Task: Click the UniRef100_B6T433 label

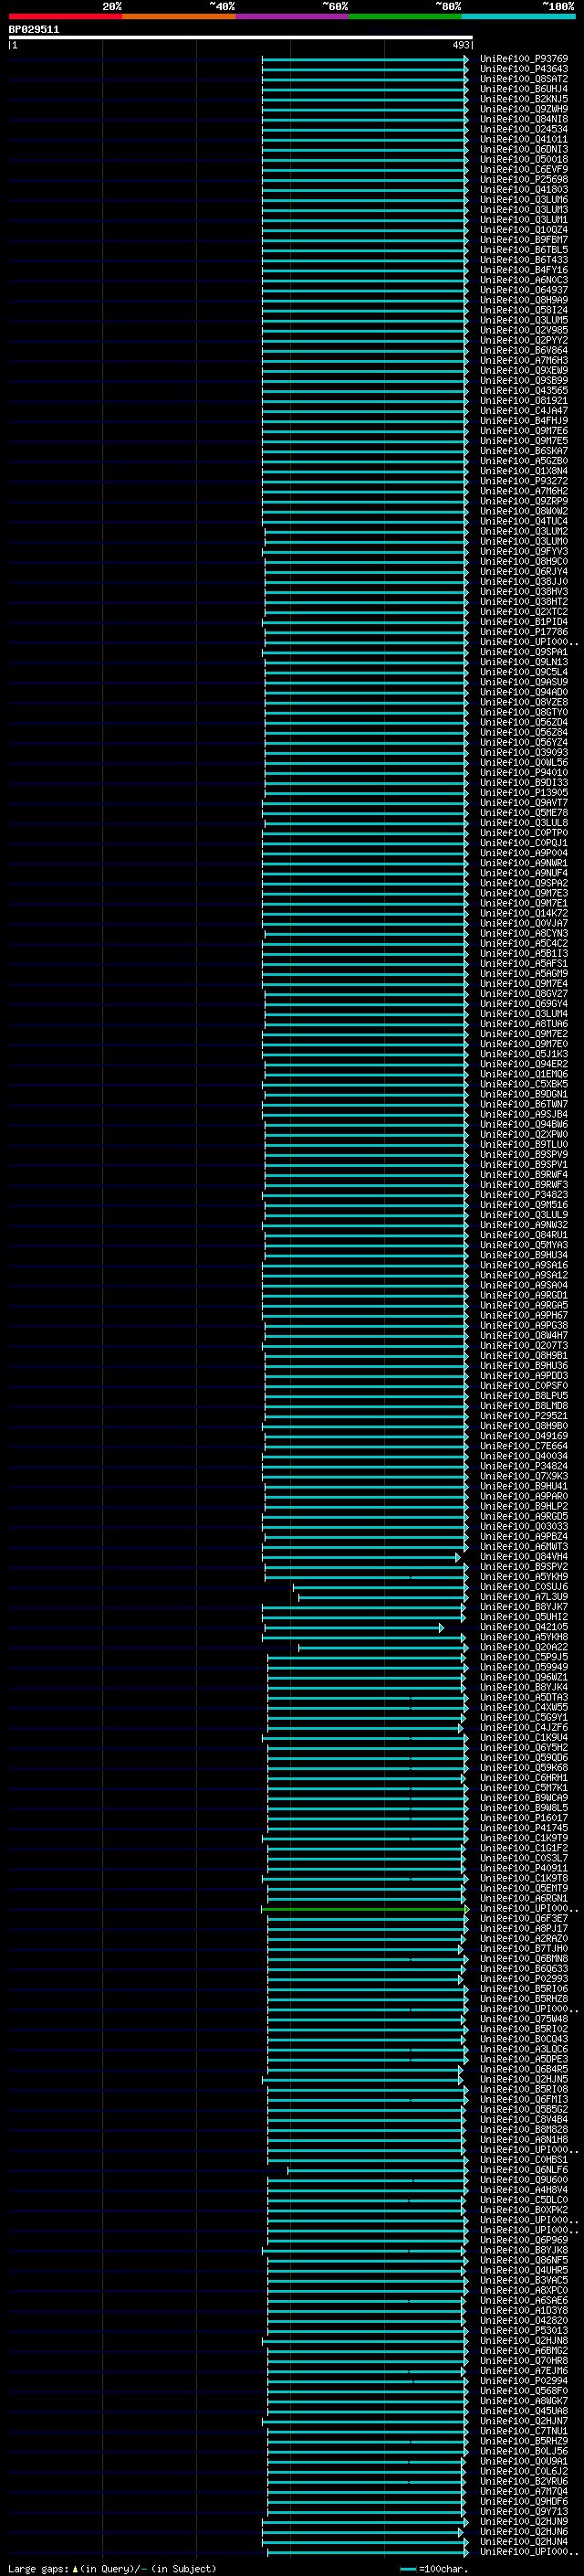Action: coord(524,260)
